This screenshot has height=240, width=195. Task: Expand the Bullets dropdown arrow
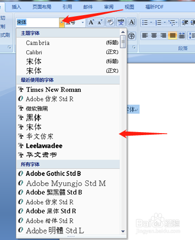point(151,22)
